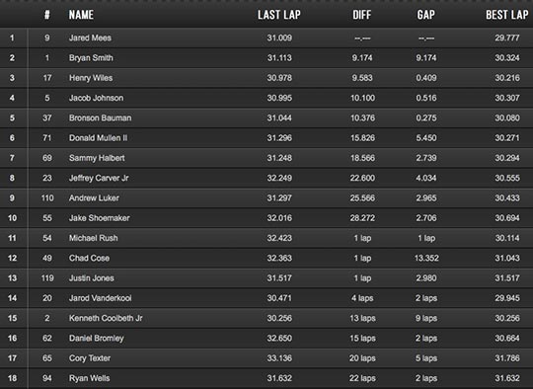The height and width of the screenshot is (389, 533).
Task: Select the DIFF column header
Action: (362, 15)
